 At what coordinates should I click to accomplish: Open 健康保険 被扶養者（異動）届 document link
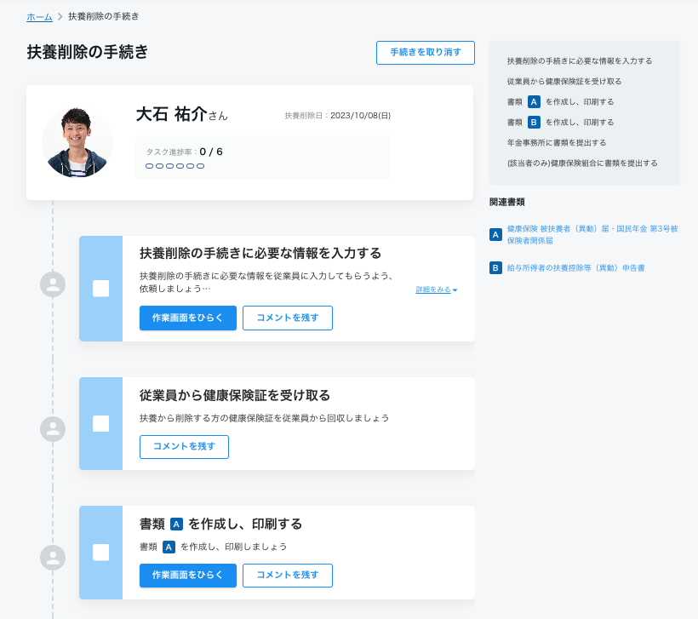[x=592, y=235]
